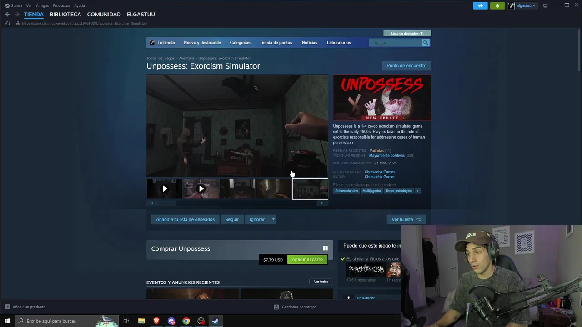Select the Sobrenaturales tag
The image size is (582, 327).
[346, 191]
